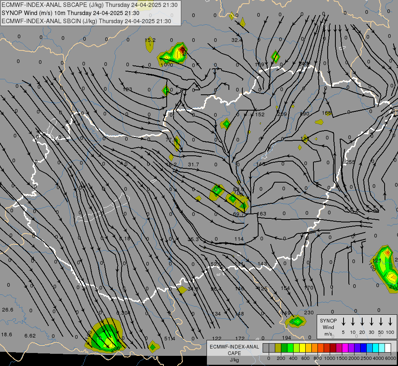
Task: Click the SYNOP Wind m/s legend label
Action: click(x=328, y=327)
